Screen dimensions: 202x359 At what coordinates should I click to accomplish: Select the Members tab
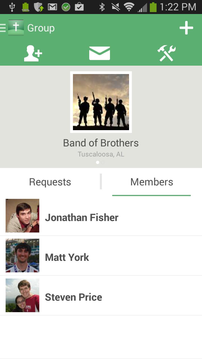(151, 182)
